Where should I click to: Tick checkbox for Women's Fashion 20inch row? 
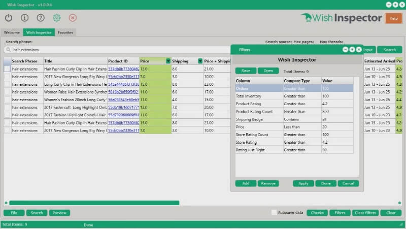coord(7,100)
